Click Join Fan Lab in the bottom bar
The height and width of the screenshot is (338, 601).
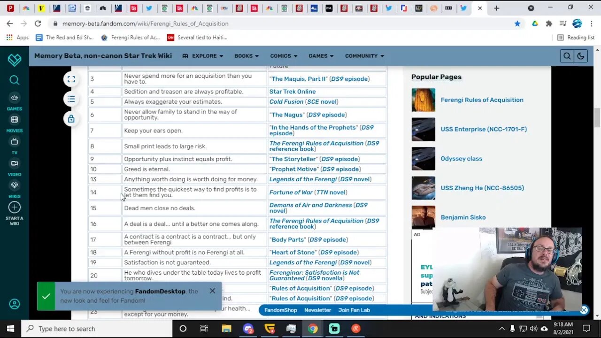point(354,310)
